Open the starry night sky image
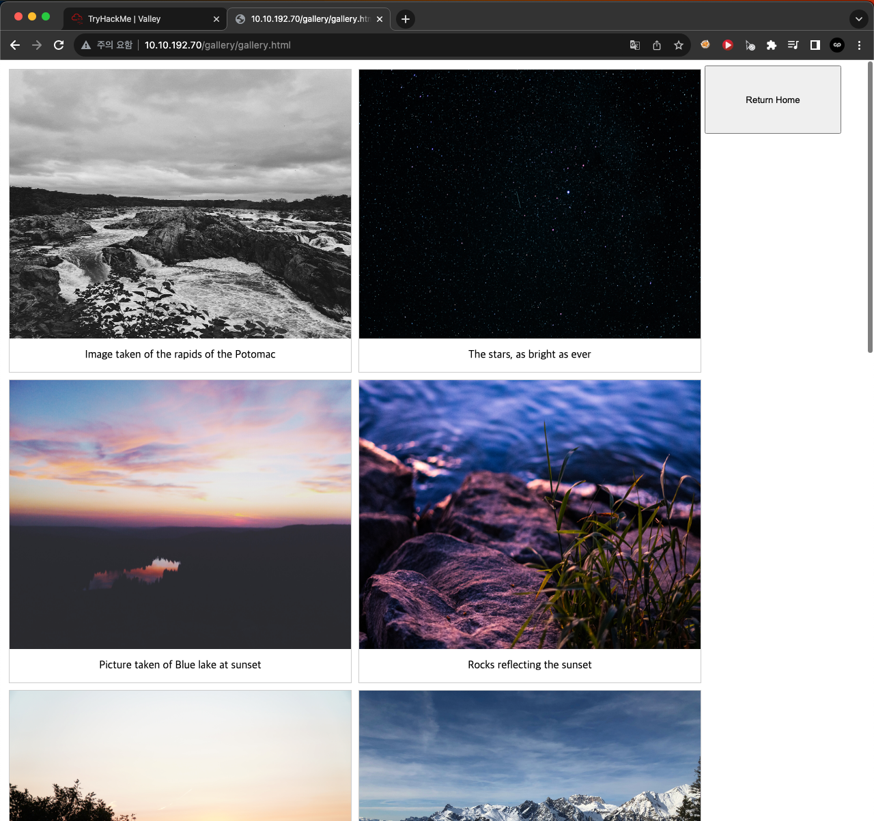The image size is (874, 821). [x=530, y=204]
